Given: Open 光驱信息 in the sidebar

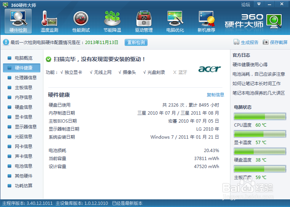Looking at the screenshot, I should tap(22, 136).
